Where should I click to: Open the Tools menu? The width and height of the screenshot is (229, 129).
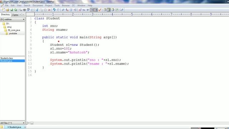click(x=57, y=5)
